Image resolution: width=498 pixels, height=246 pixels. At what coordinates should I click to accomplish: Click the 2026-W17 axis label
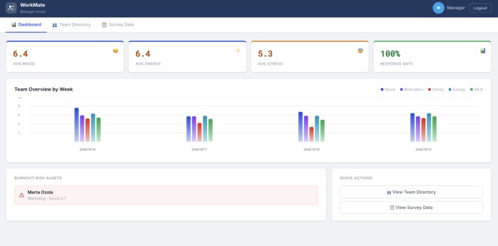click(200, 149)
